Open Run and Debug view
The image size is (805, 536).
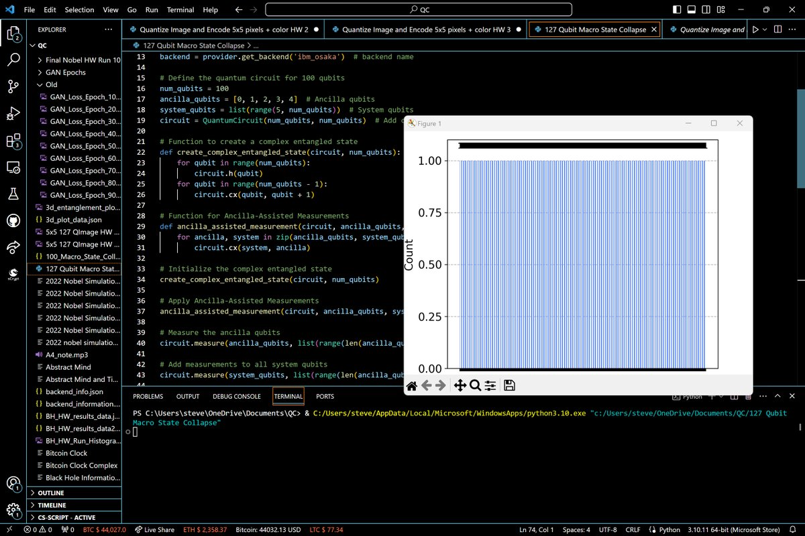13,113
